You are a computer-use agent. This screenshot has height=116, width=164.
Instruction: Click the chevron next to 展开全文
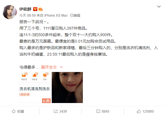tap(61, 67)
